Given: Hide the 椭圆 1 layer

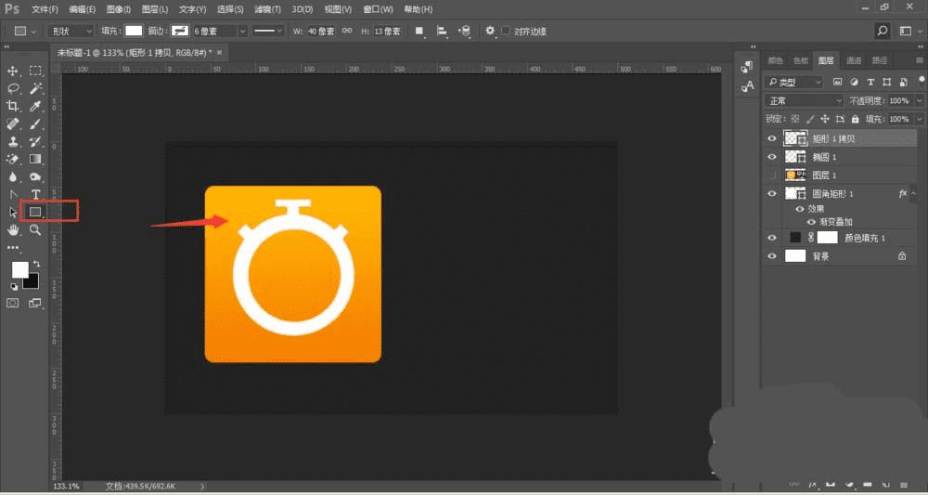Looking at the screenshot, I should click(771, 157).
